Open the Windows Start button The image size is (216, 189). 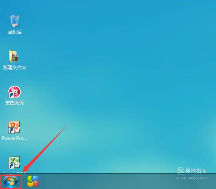(11, 182)
